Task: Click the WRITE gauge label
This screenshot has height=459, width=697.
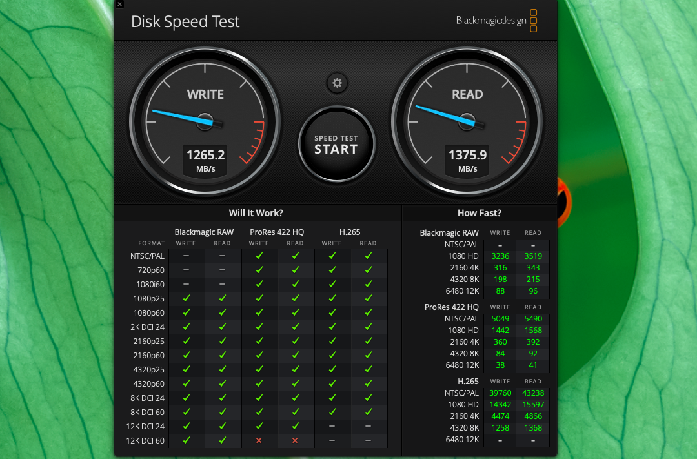Action: pos(205,94)
